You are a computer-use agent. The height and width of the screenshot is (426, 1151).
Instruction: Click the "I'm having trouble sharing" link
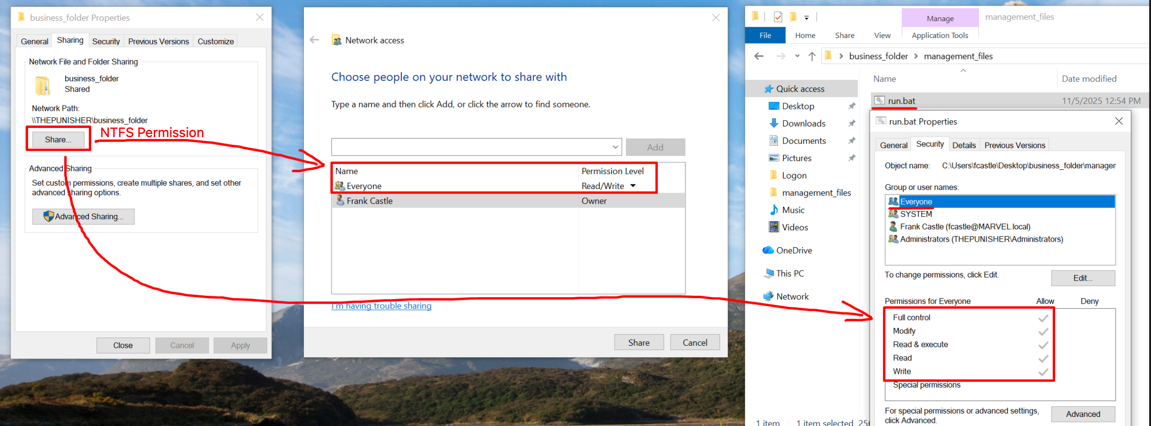(x=382, y=306)
